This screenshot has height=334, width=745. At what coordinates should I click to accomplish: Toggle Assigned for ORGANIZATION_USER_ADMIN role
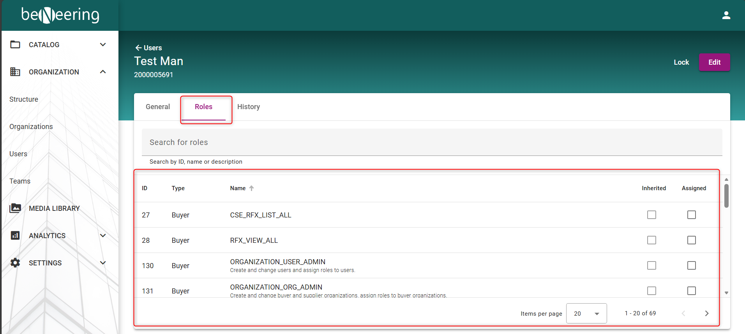click(691, 265)
